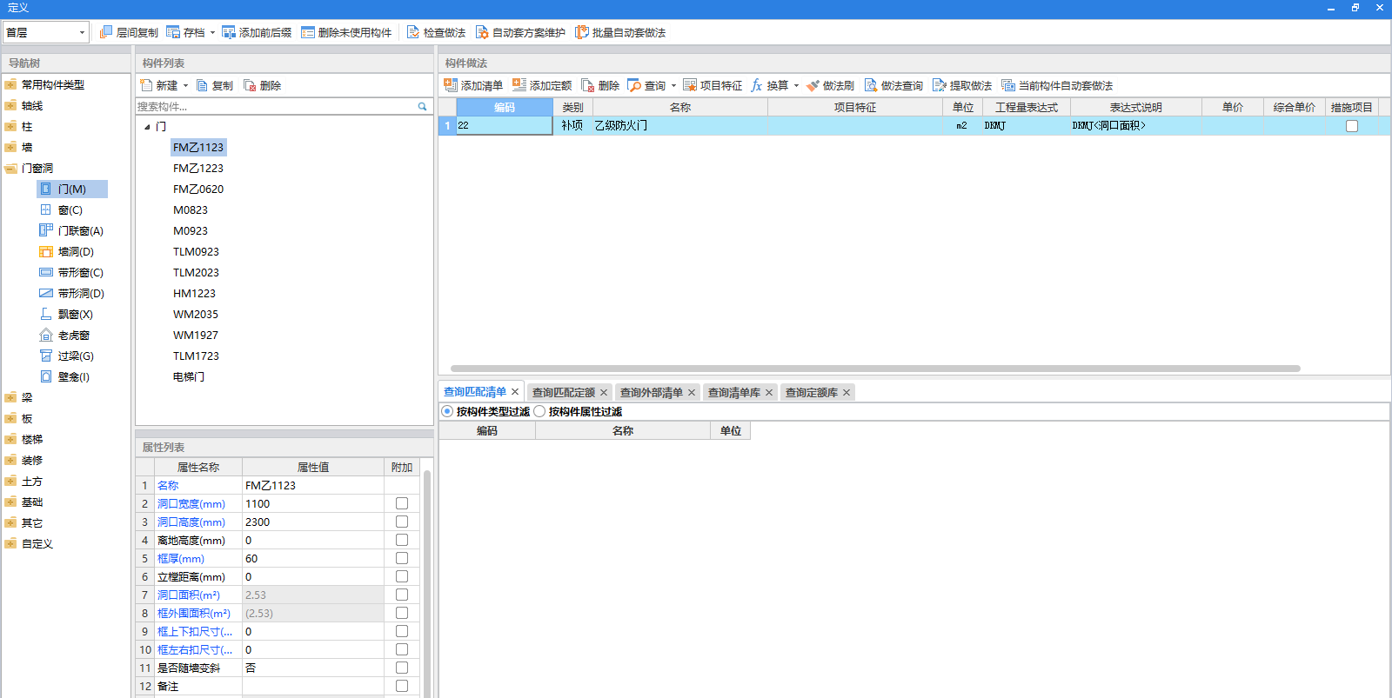
Task: Select 墙洞(D) tree item
Action: 76,251
